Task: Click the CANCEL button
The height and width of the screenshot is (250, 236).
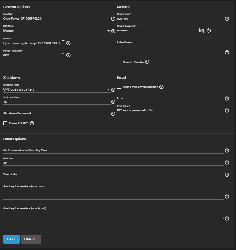Action: coord(31,239)
